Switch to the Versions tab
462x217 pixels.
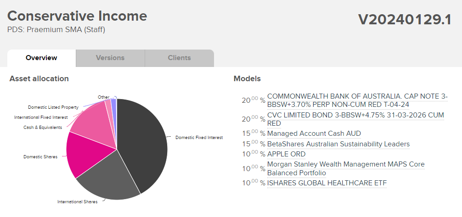point(110,58)
